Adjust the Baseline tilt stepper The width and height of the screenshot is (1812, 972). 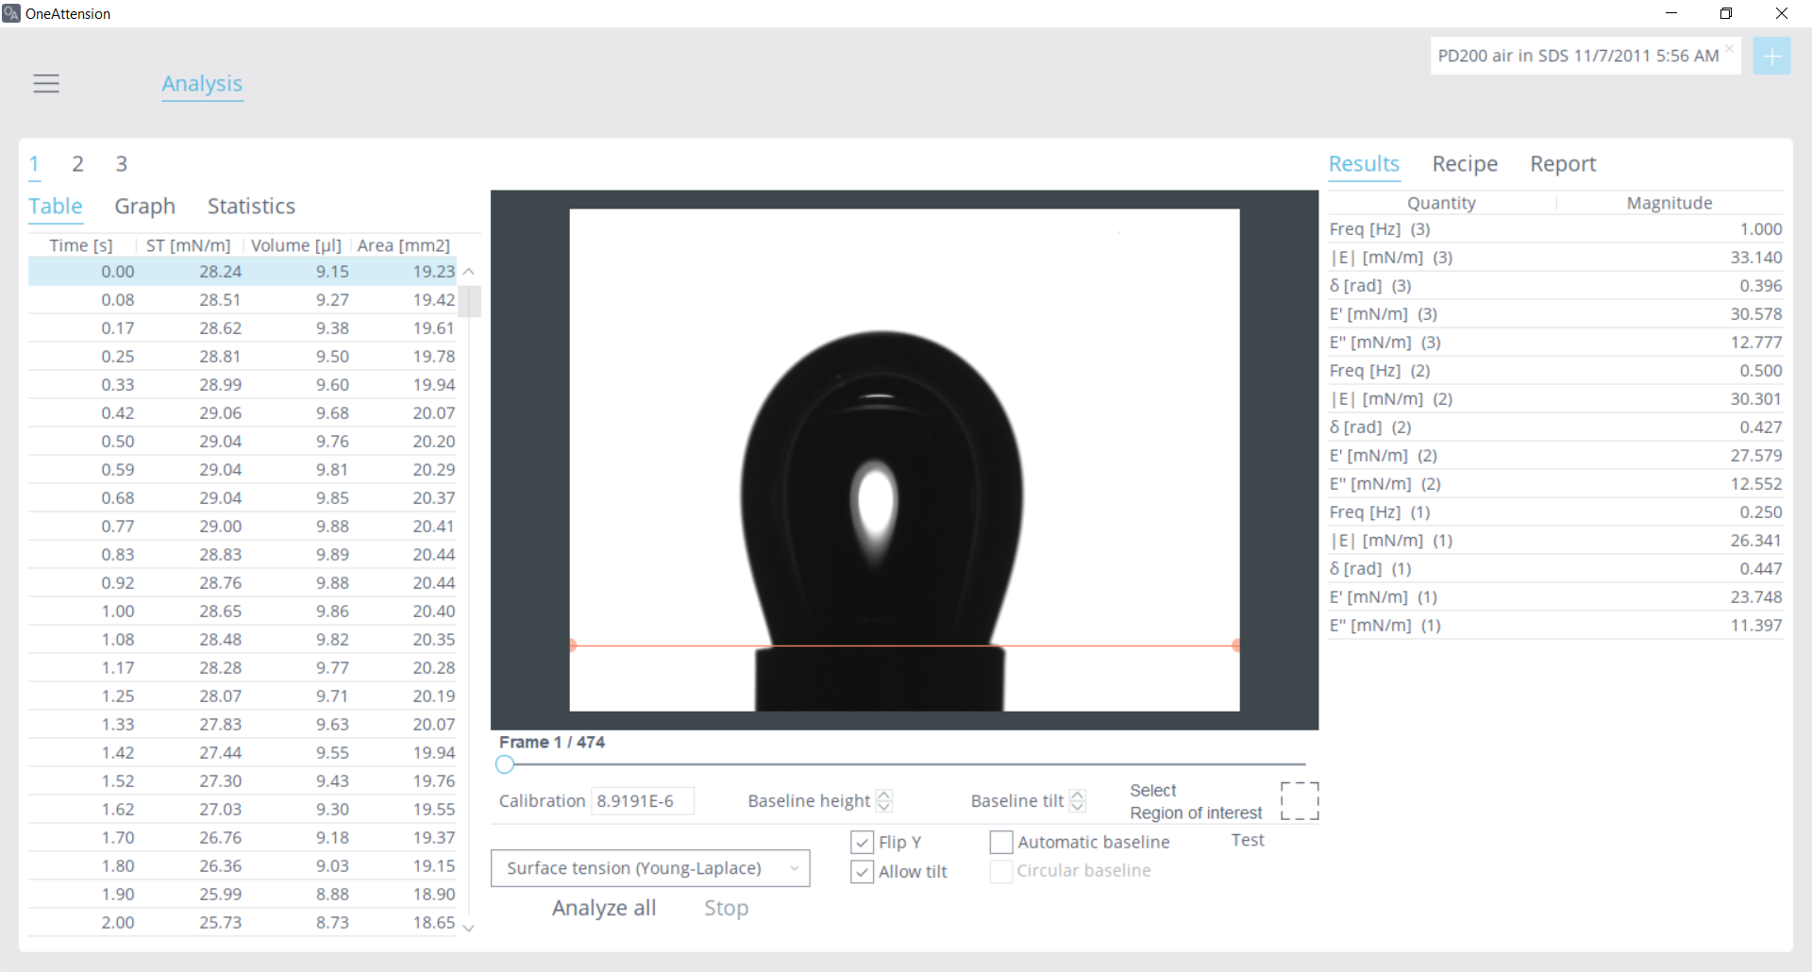[x=1078, y=801]
